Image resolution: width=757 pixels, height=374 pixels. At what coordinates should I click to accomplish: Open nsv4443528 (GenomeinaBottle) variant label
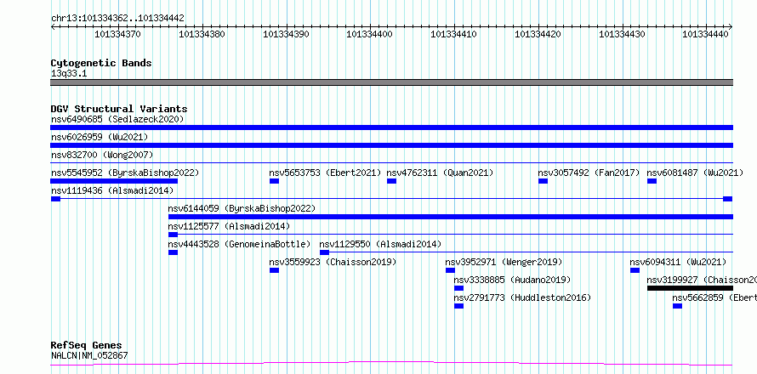[239, 244]
